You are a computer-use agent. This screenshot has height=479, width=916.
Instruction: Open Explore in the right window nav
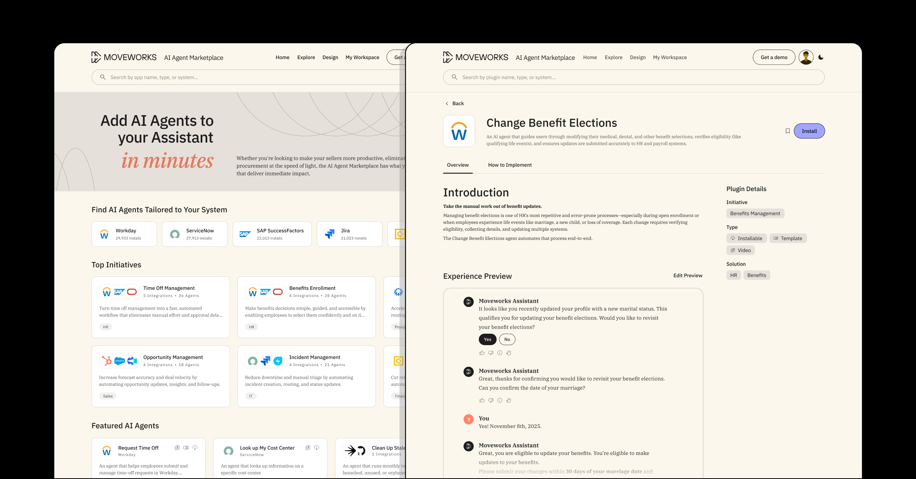(613, 57)
